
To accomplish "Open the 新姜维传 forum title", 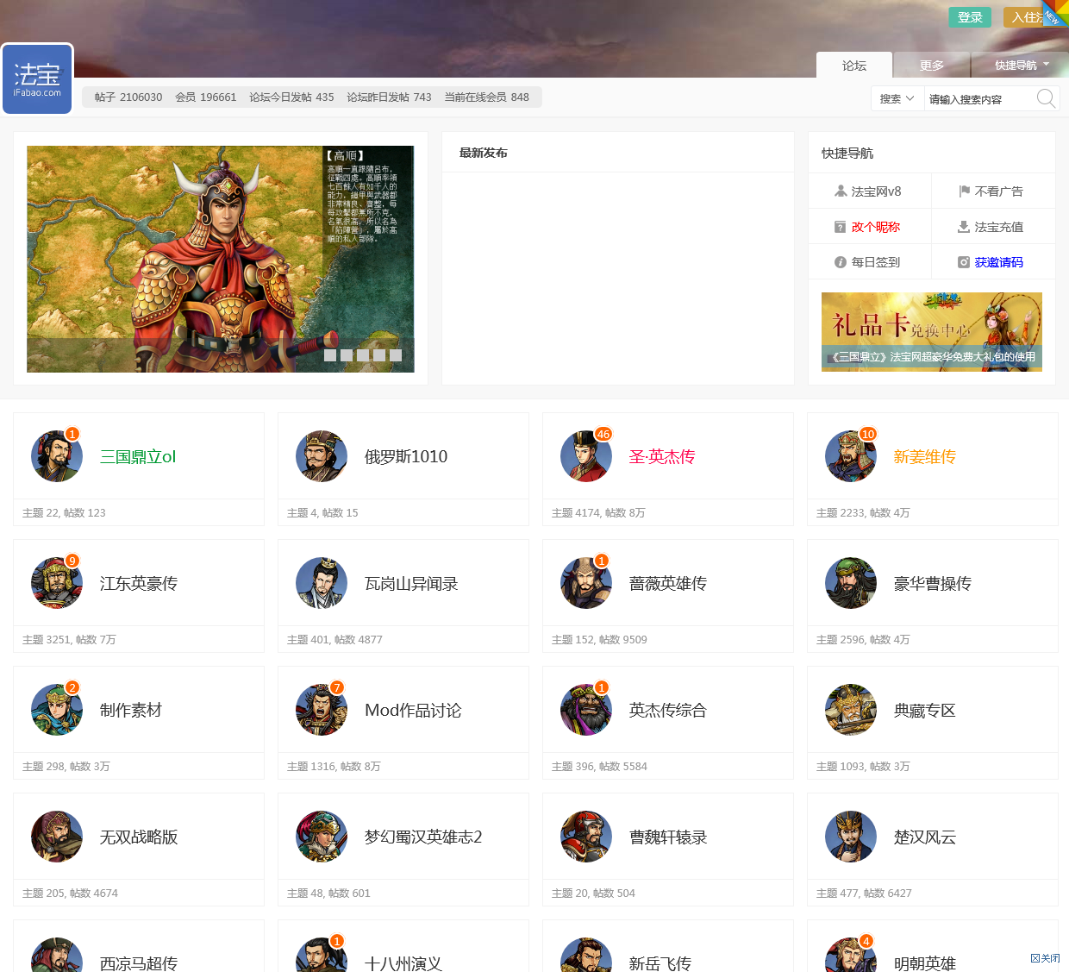I will pyautogui.click(x=925, y=457).
